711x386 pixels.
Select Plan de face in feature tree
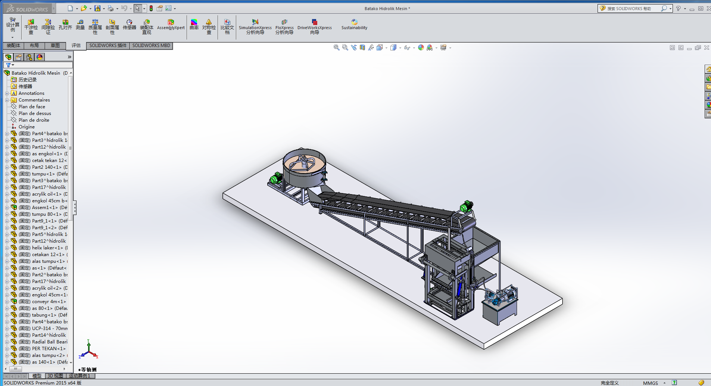[x=32, y=107]
